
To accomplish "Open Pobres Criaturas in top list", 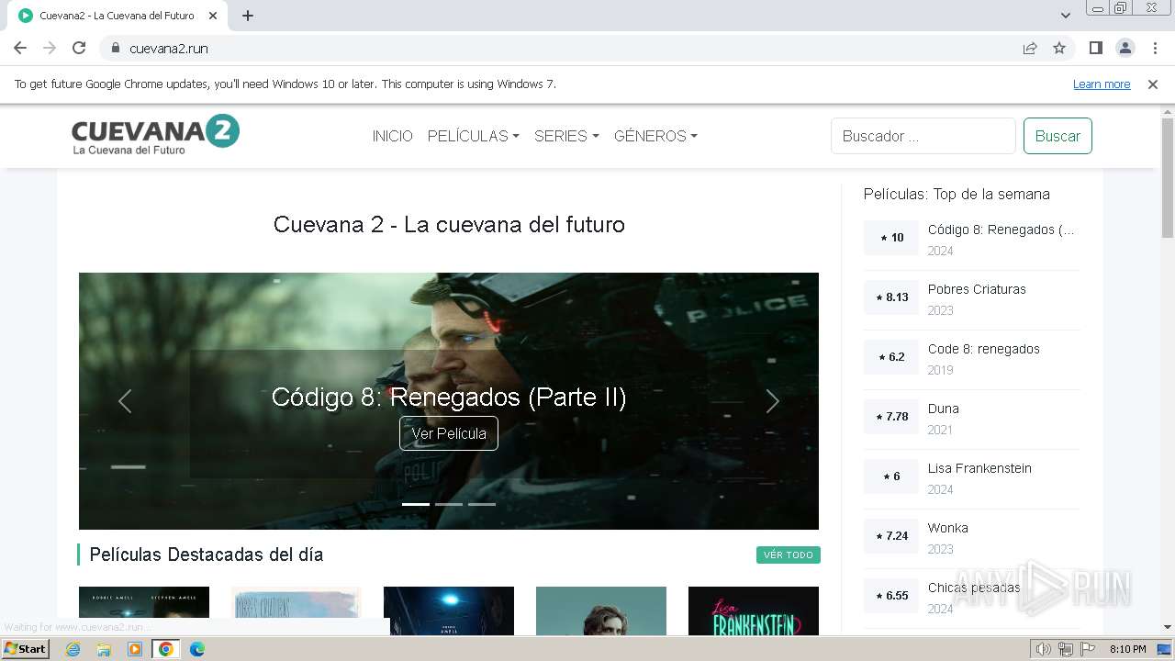I will coord(977,289).
